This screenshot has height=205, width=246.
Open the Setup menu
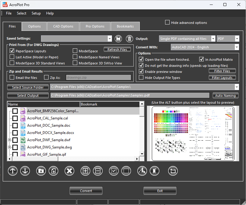36,13
